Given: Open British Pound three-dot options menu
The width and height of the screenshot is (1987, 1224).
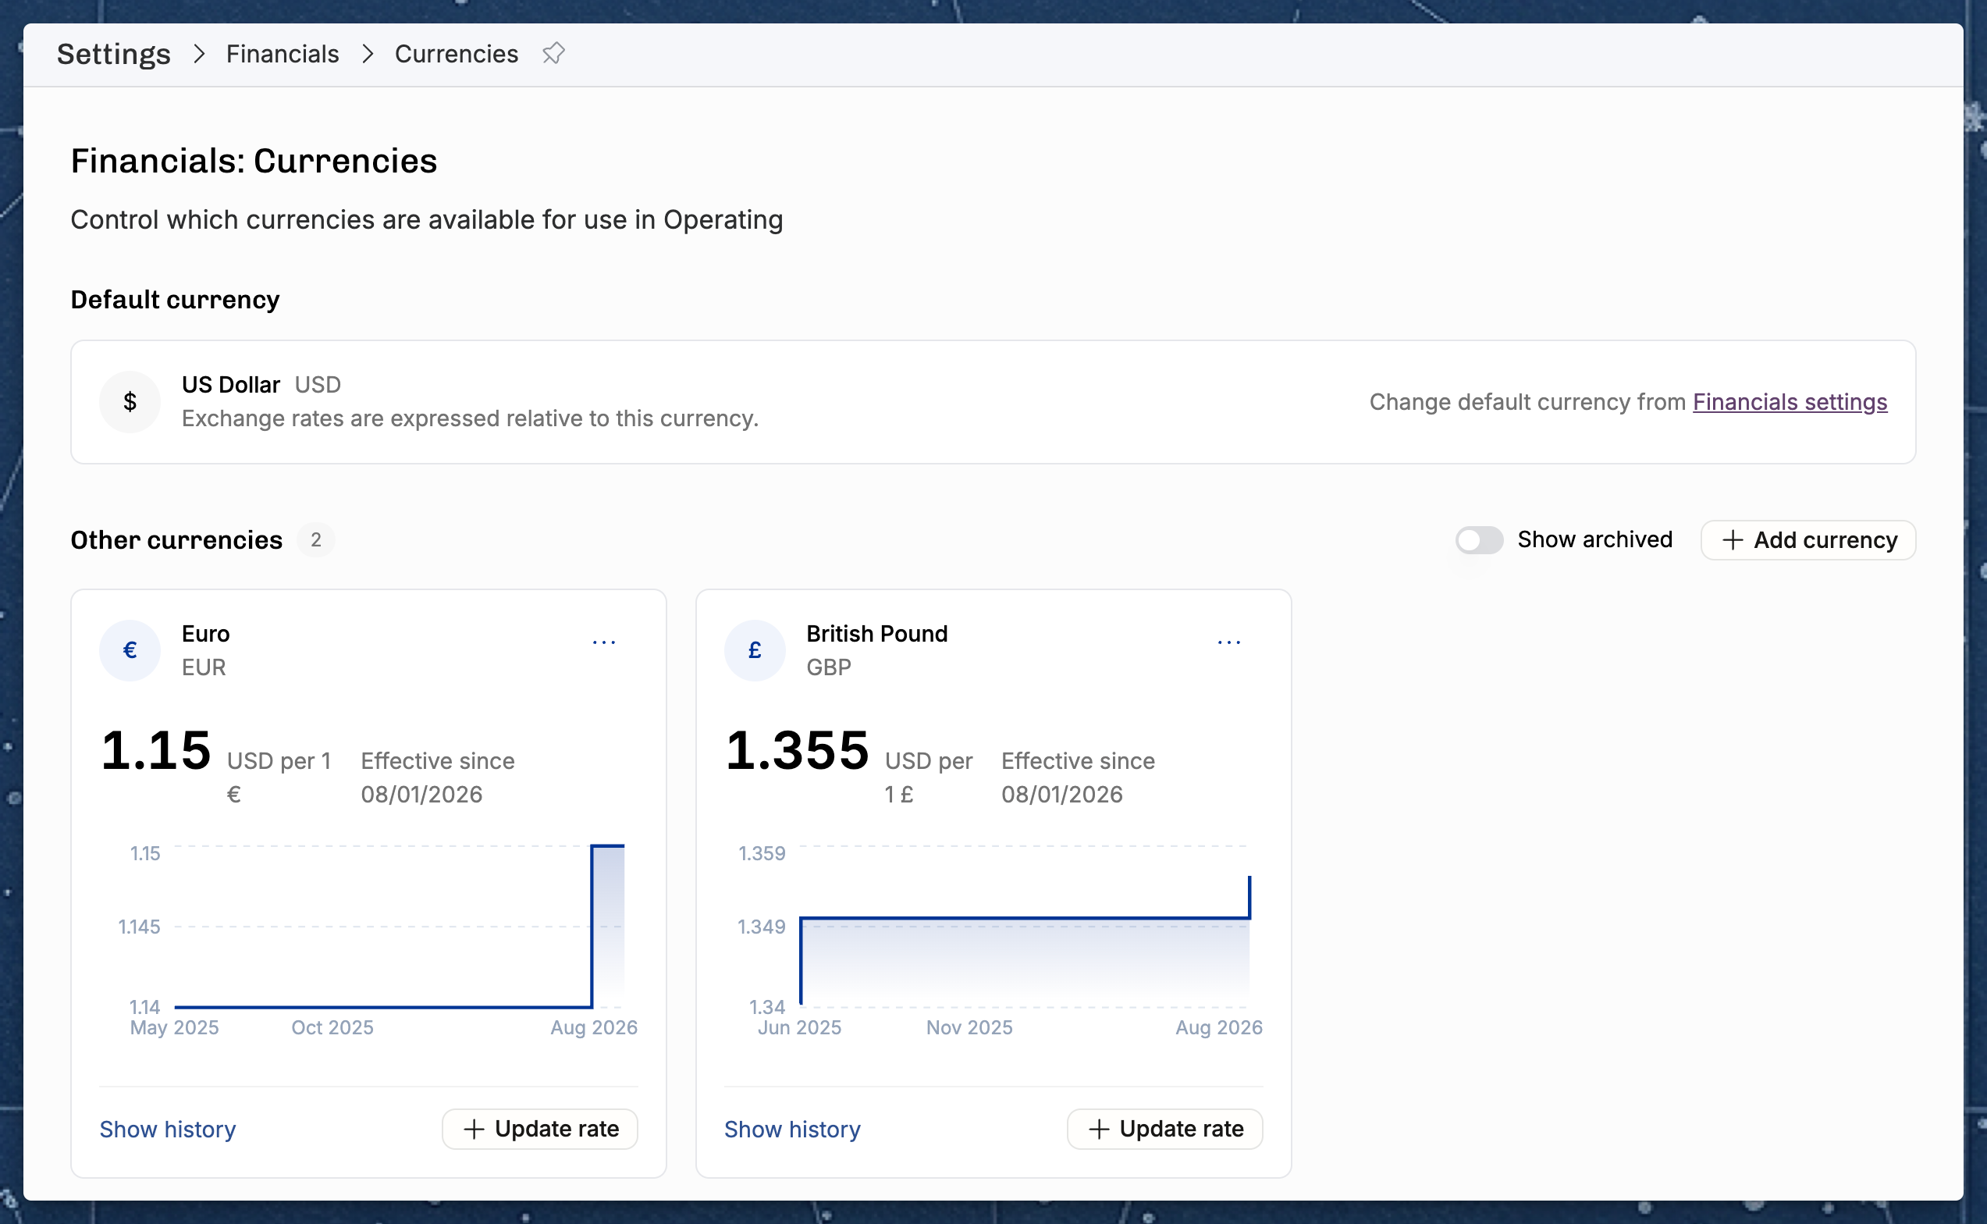Looking at the screenshot, I should pos(1228,642).
